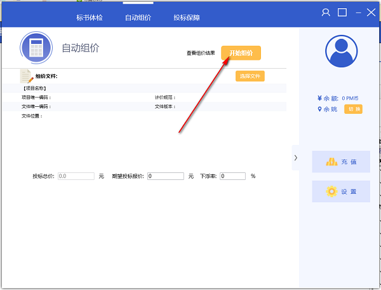Select the 自动组价 tab
381x290 pixels.
(x=138, y=18)
